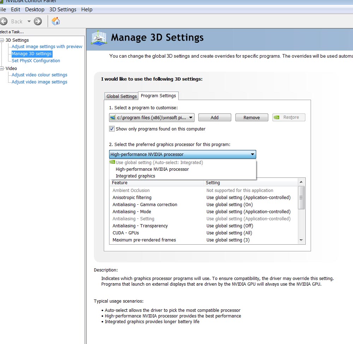
Task: Select Manage 3D settings in task tree
Action: (x=32, y=54)
